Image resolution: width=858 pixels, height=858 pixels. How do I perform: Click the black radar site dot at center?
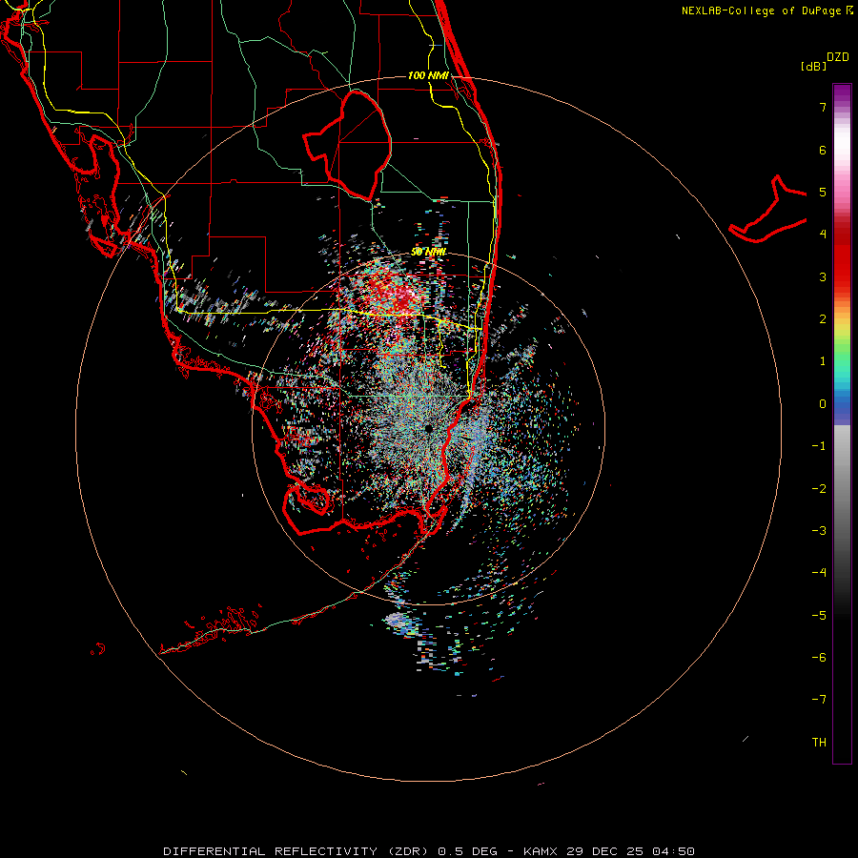(x=428, y=429)
